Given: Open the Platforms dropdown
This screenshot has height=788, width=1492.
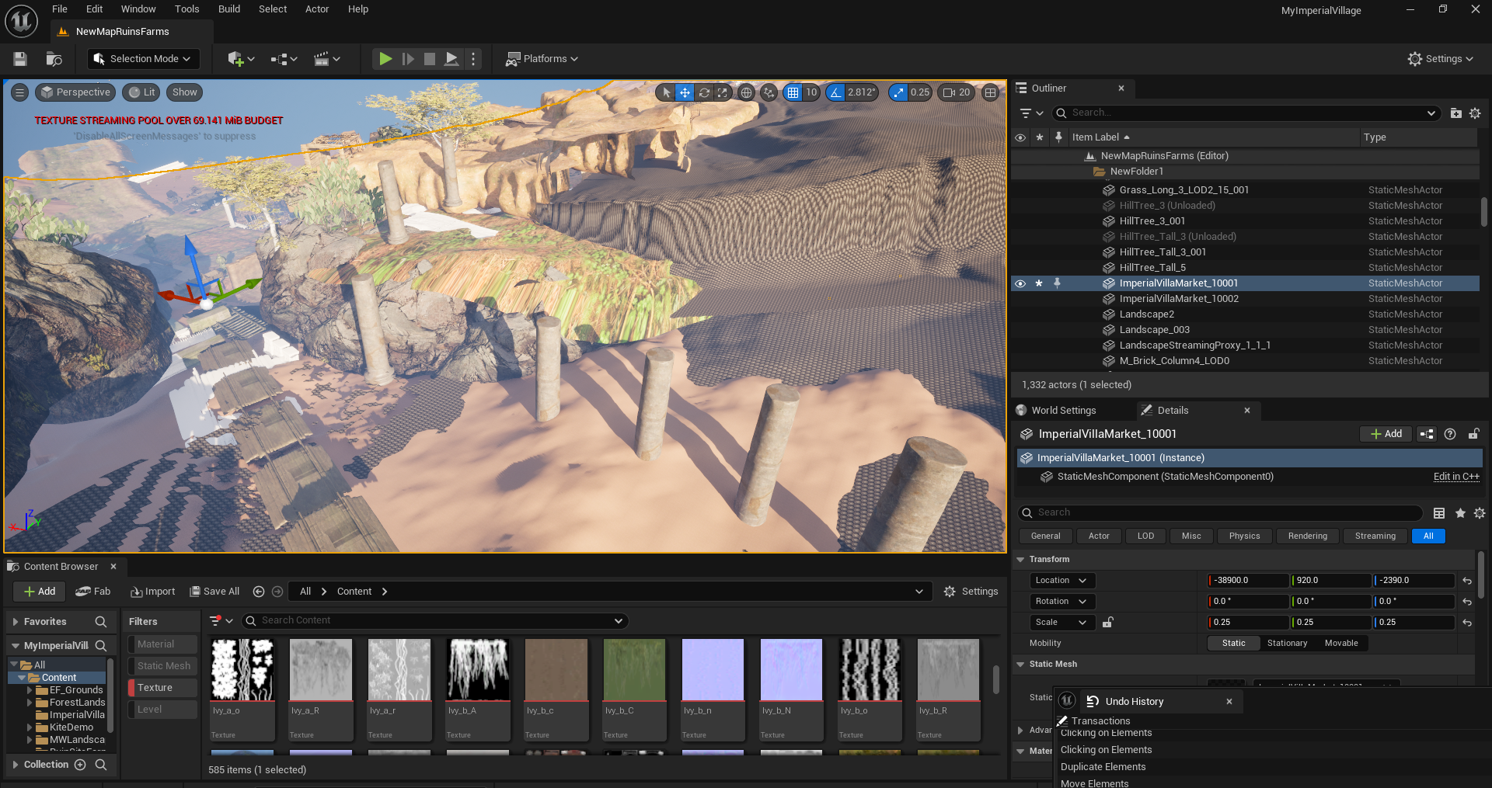Looking at the screenshot, I should click(x=542, y=59).
